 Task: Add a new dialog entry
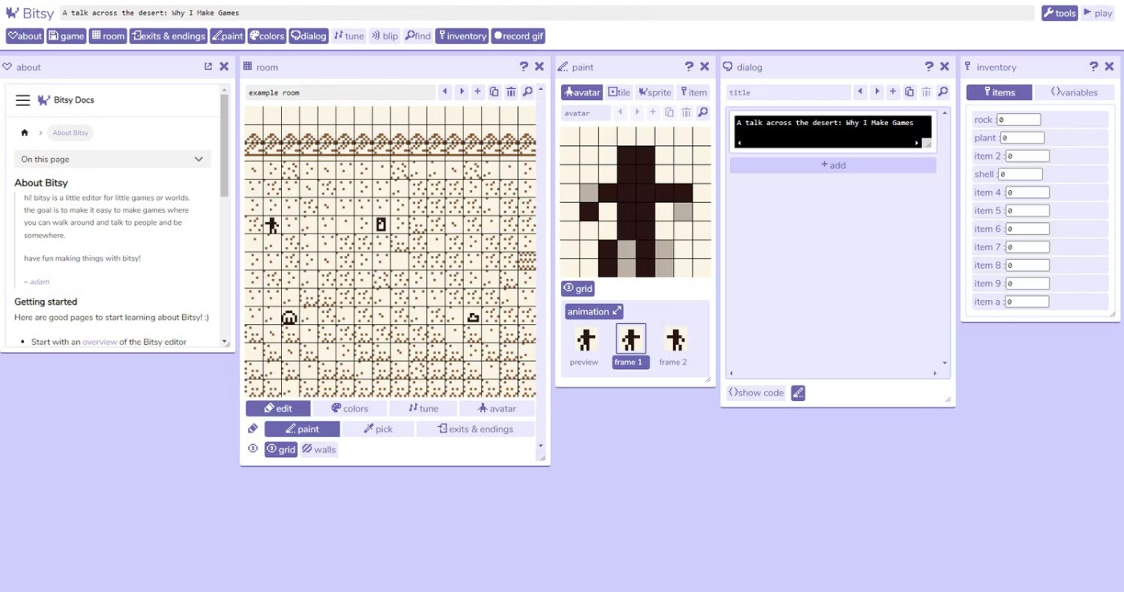[833, 165]
